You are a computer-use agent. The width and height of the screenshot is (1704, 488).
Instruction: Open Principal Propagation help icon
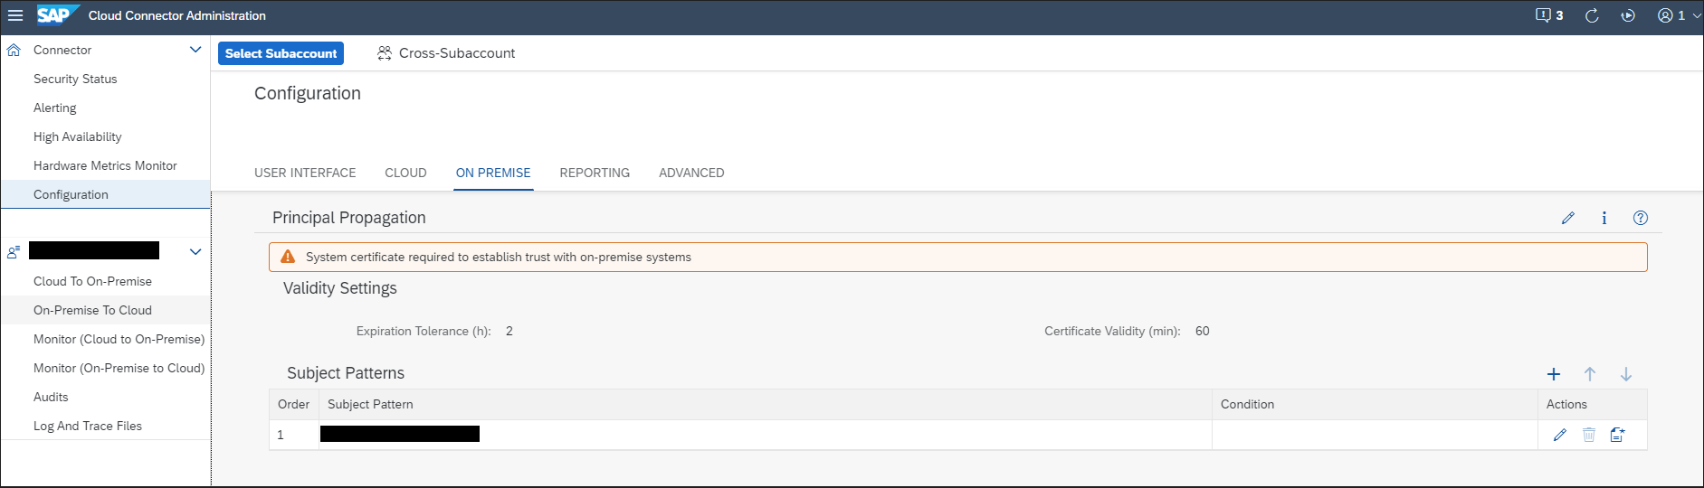pyautogui.click(x=1641, y=218)
